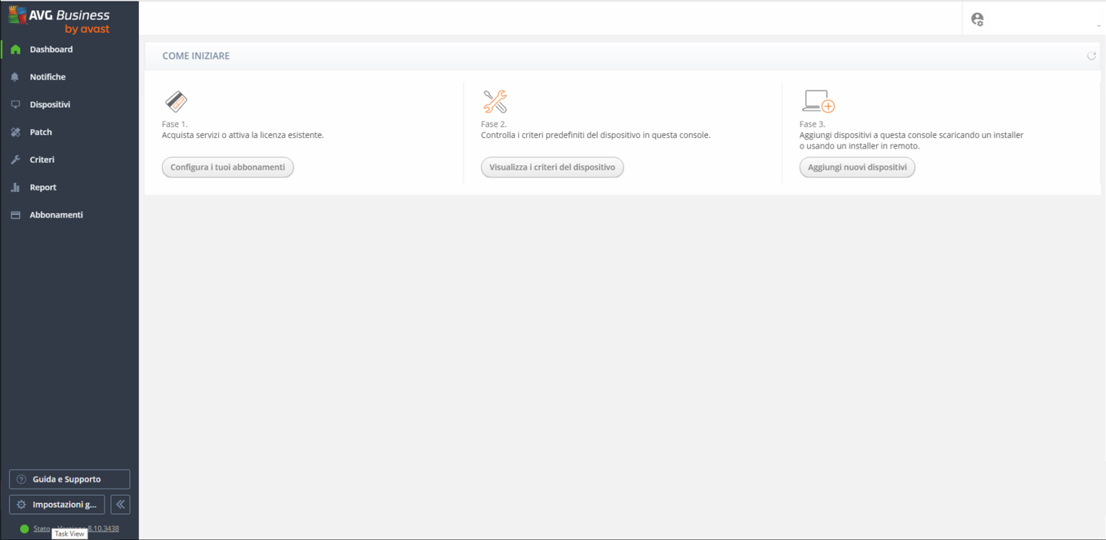Refresh the Come Iniziare panel
The height and width of the screenshot is (540, 1106).
(x=1091, y=54)
